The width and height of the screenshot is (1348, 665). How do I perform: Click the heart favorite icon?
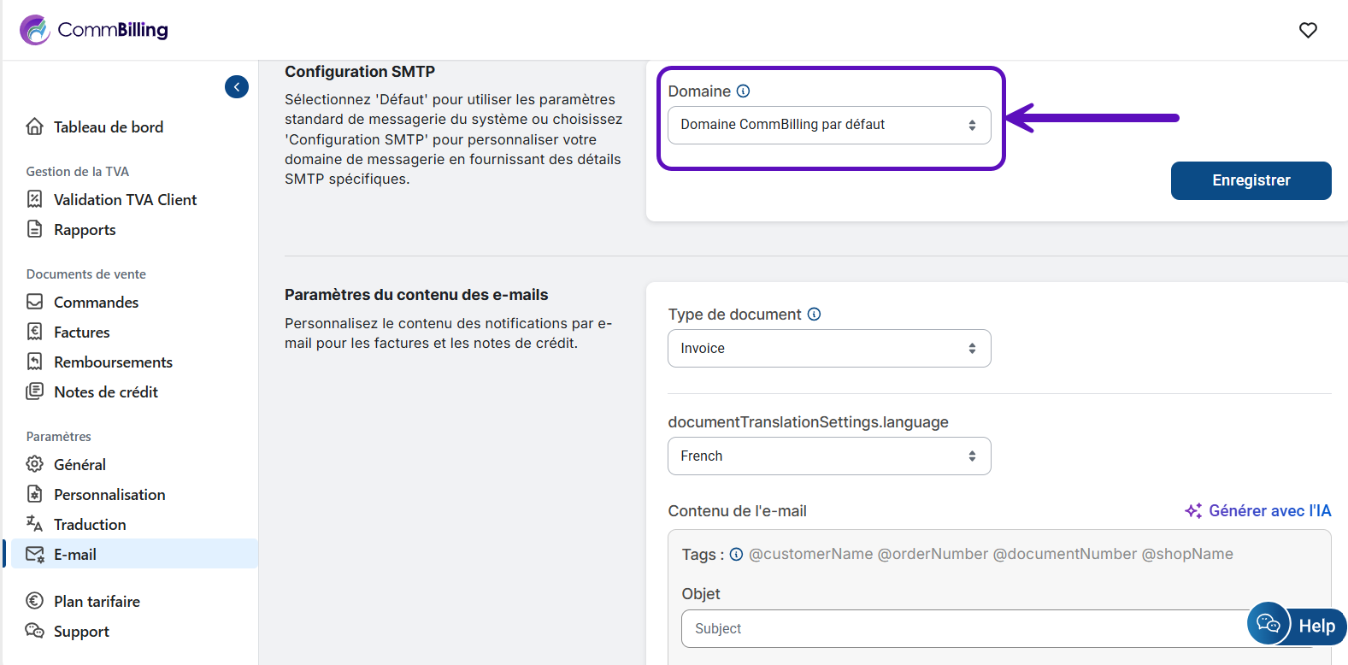coord(1308,31)
